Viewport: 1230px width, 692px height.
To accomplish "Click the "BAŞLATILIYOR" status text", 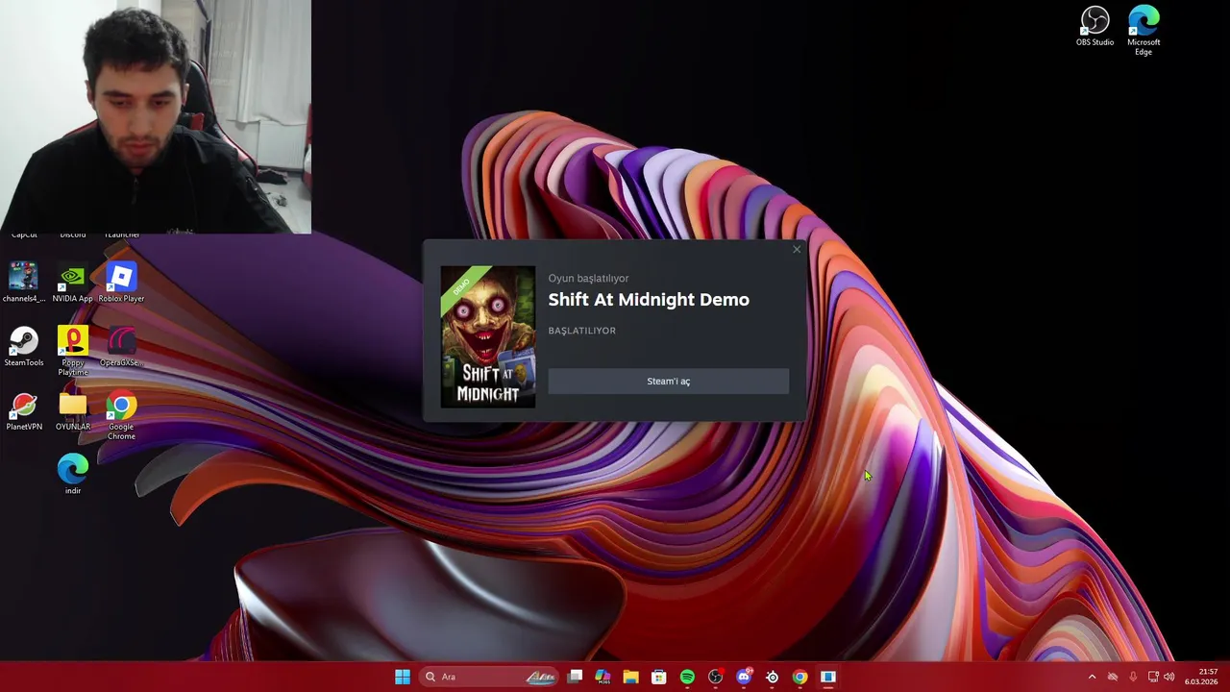I will (x=581, y=331).
